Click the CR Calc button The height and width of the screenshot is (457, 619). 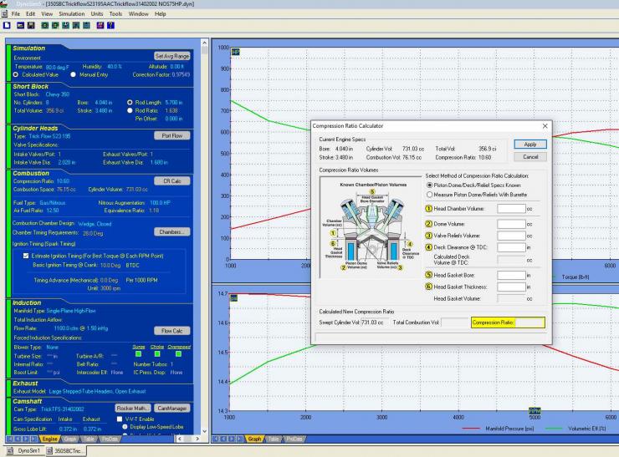(x=172, y=181)
